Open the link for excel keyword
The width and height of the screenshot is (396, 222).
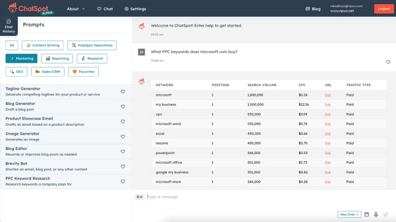(327, 133)
